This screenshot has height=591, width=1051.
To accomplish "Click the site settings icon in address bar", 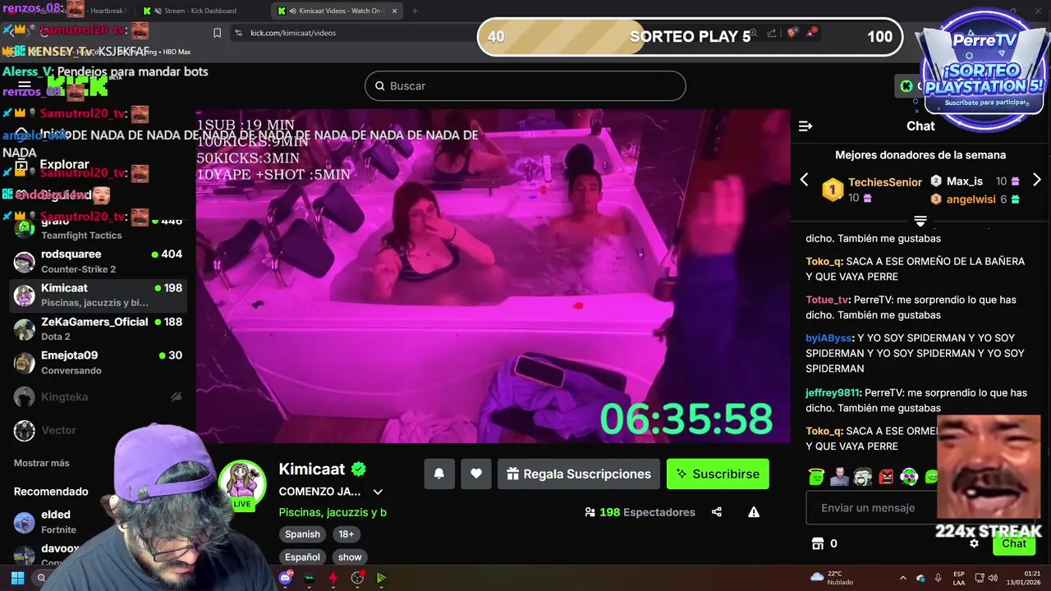I will coord(238,33).
